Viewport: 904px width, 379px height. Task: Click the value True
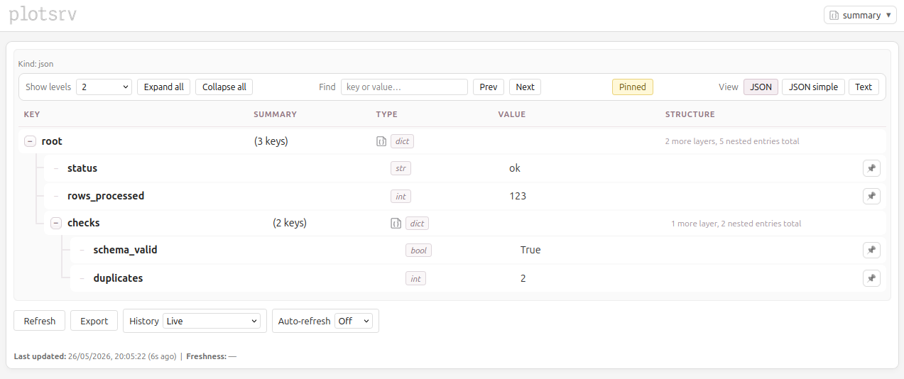530,250
